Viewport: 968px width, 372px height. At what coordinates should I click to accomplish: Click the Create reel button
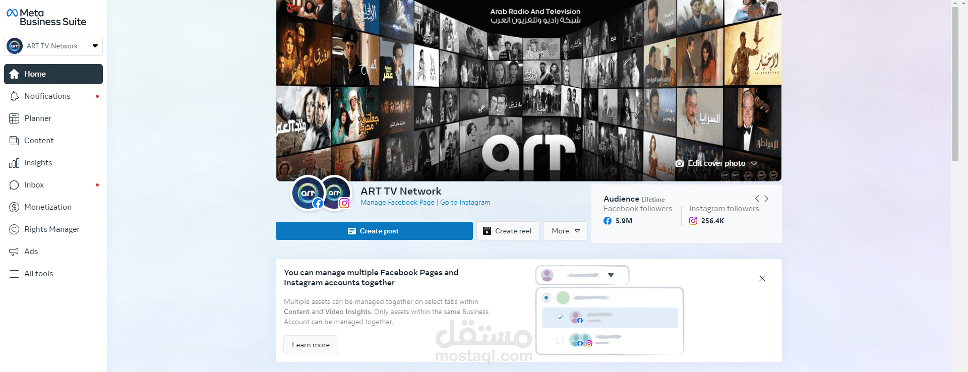pyautogui.click(x=508, y=231)
